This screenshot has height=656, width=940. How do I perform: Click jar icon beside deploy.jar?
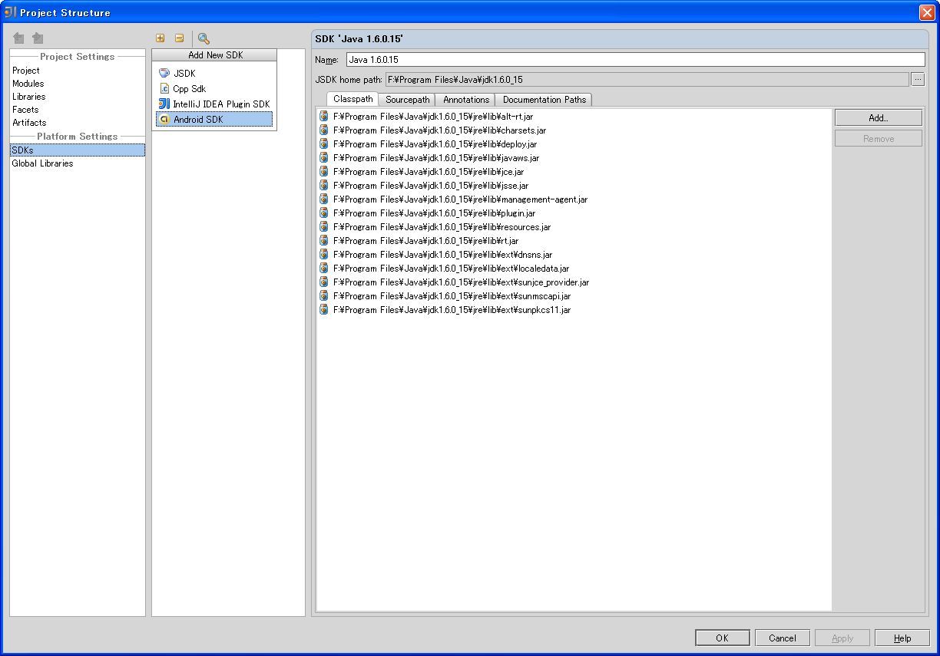[324, 144]
